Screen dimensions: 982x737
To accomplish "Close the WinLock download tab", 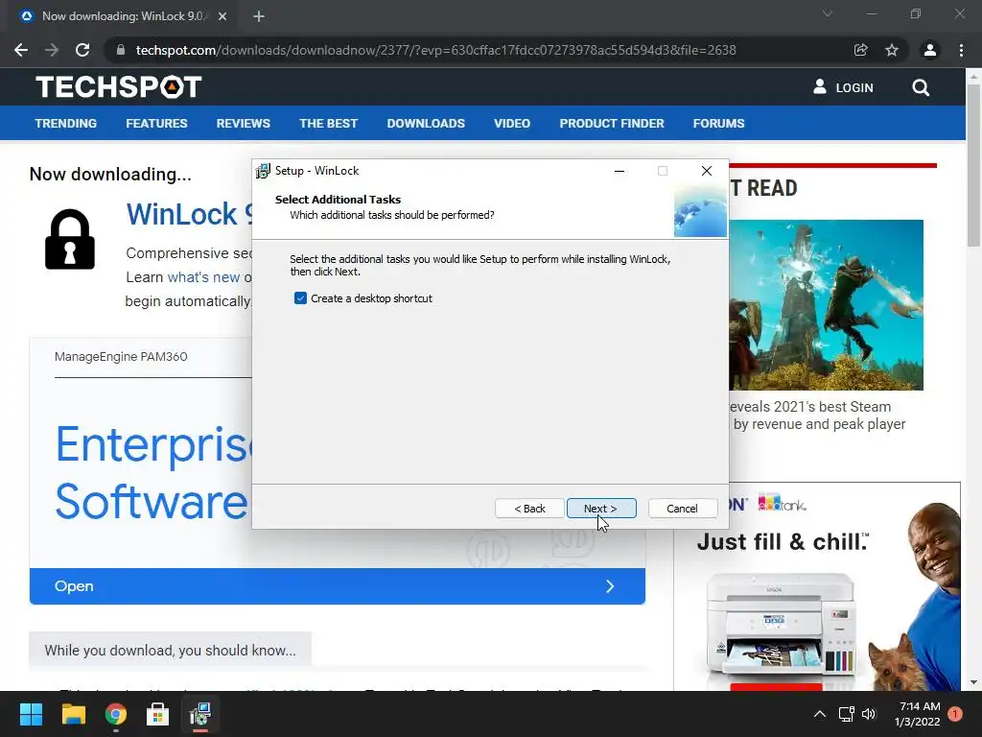I will coord(222,16).
